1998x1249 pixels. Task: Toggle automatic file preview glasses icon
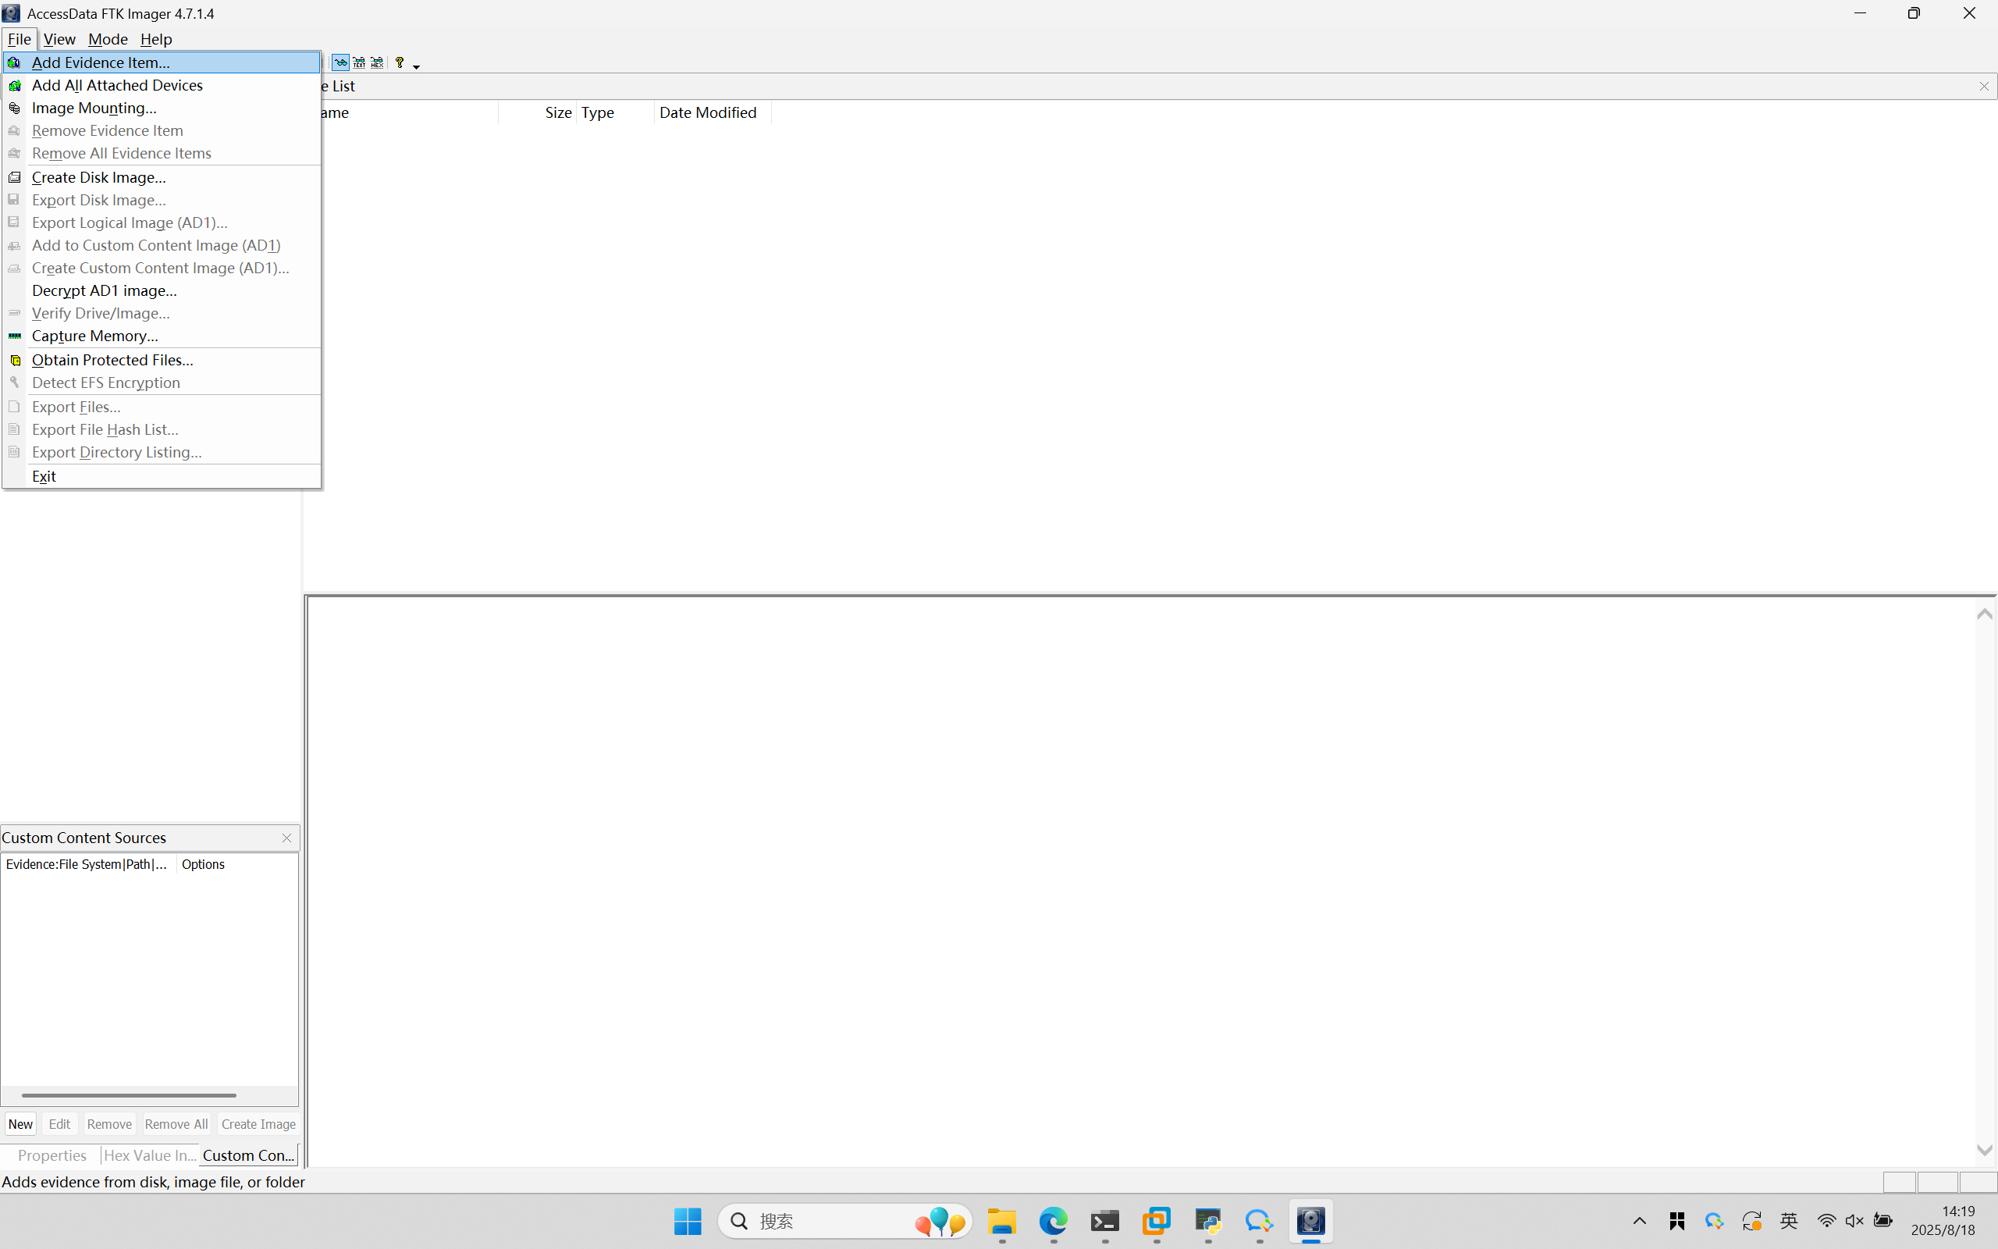tap(340, 62)
